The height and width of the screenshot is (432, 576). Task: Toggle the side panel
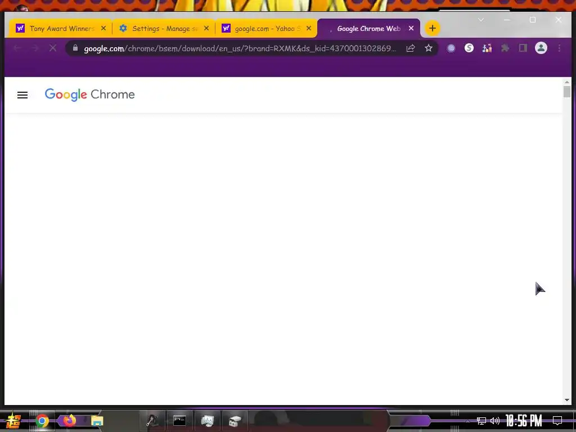(523, 48)
